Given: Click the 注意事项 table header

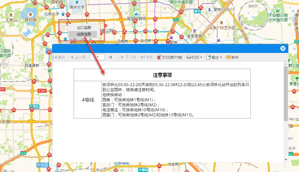Looking at the screenshot, I should (162, 75).
